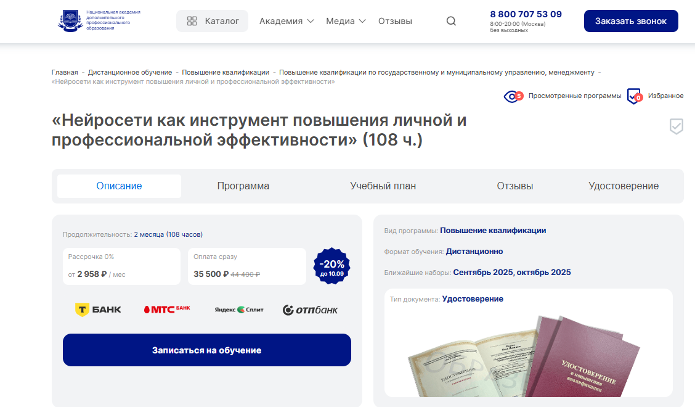Open the Удостоверение tab

(623, 186)
